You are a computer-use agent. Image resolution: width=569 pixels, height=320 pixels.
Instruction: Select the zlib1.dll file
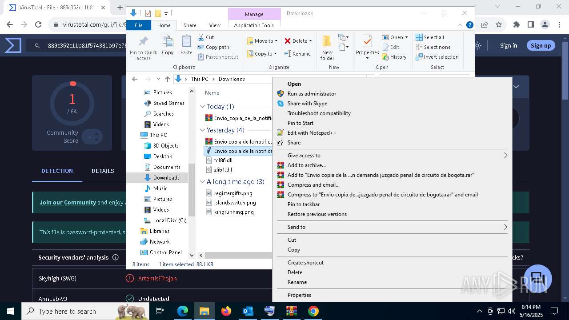pyautogui.click(x=223, y=170)
